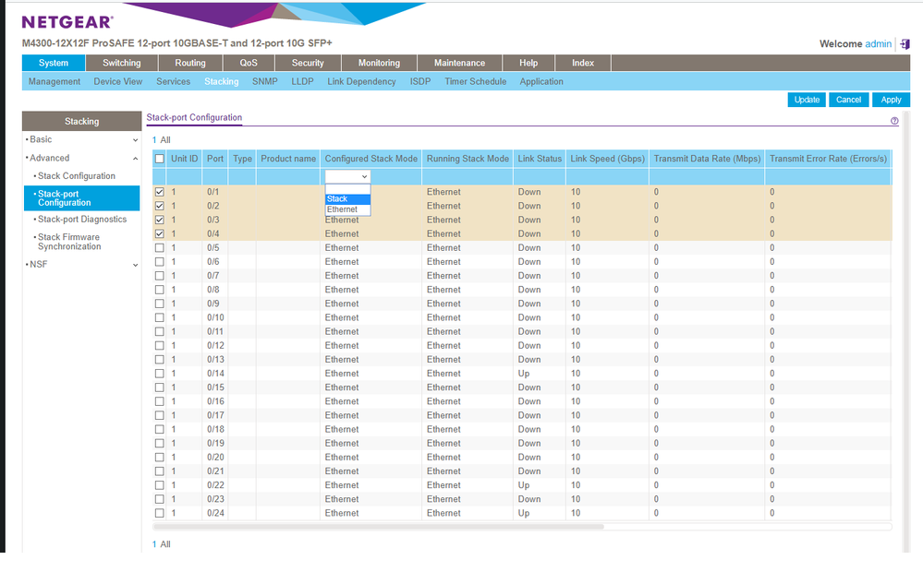Screen dimensions: 923x572
Task: Check the port 0/10 row checkbox
Action: [160, 317]
